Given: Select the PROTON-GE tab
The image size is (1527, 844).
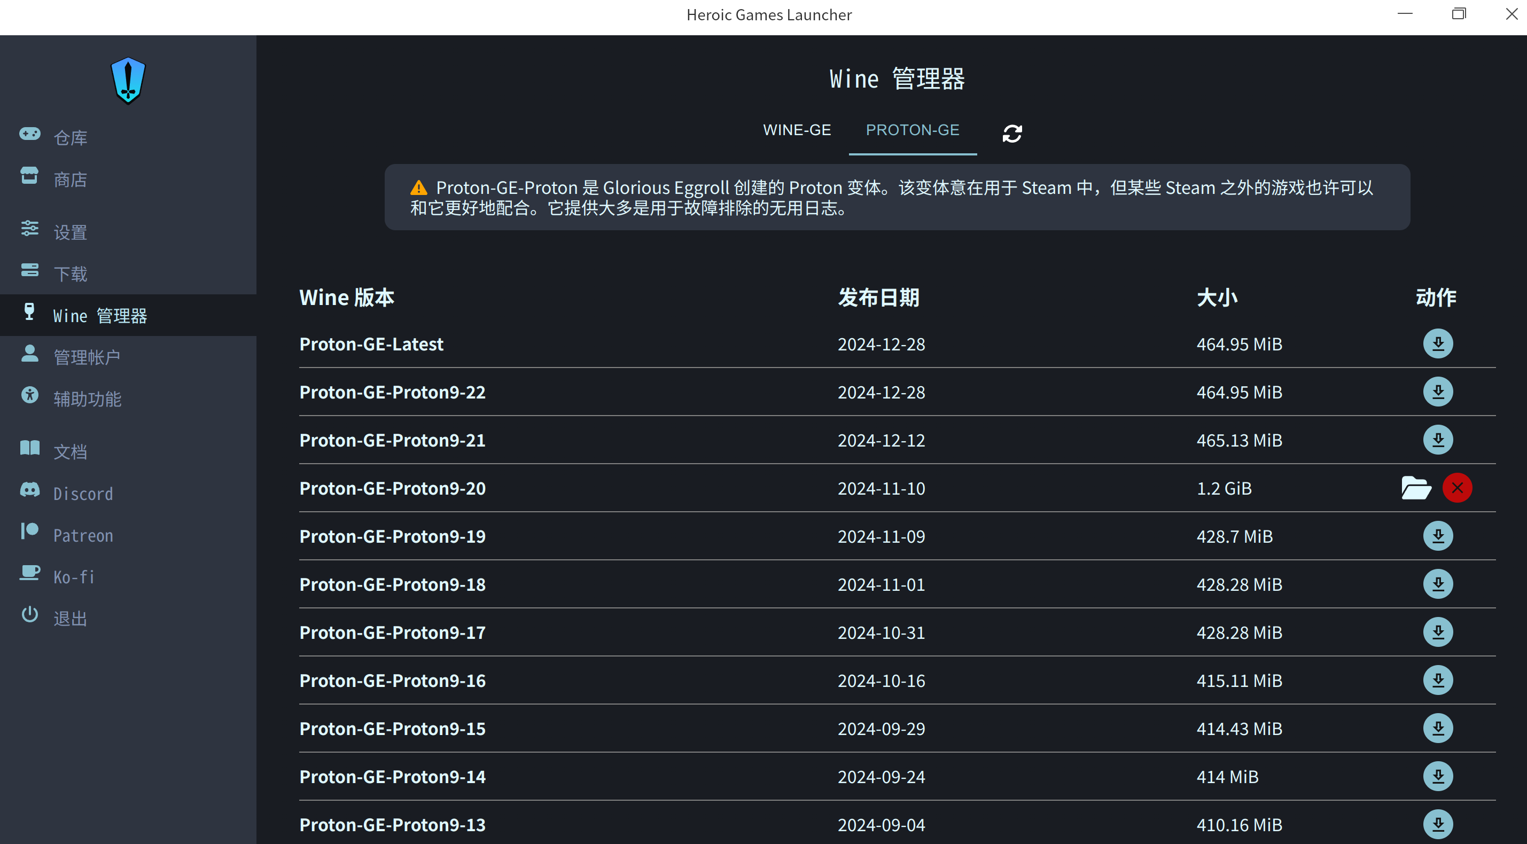Looking at the screenshot, I should [x=912, y=130].
